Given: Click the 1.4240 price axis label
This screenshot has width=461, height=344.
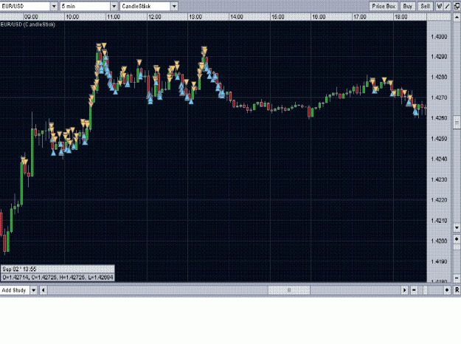Looking at the screenshot, I should [x=439, y=159].
